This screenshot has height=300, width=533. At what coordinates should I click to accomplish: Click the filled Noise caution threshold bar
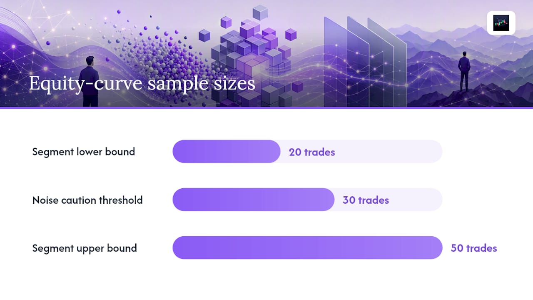[254, 200]
